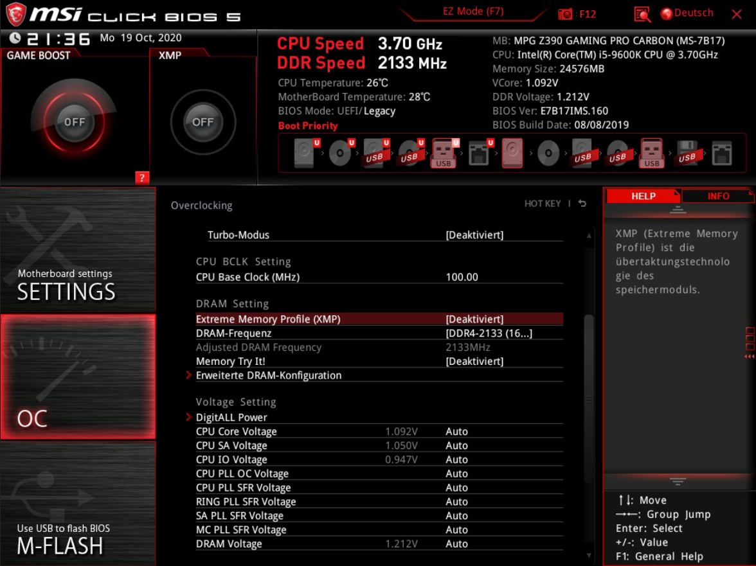Switch to the HELP tab

click(643, 196)
